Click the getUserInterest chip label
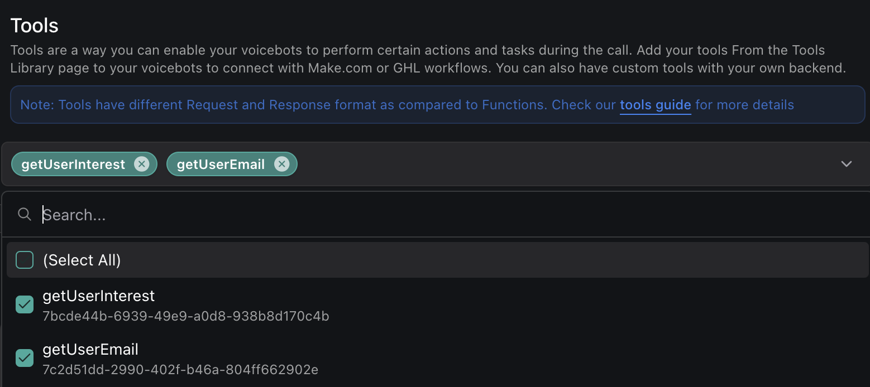 [73, 165]
